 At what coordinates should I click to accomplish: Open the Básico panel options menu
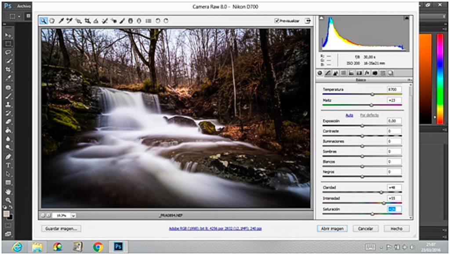pyautogui.click(x=410, y=80)
